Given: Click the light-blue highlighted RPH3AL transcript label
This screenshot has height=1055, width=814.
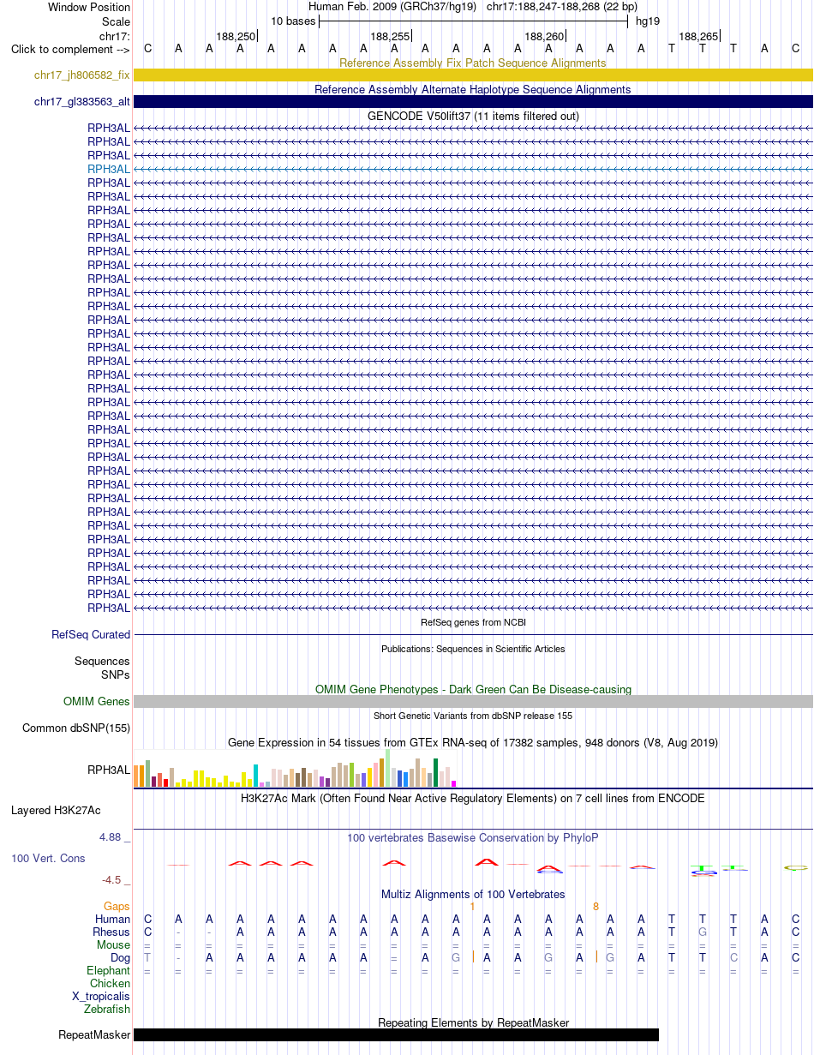Looking at the screenshot, I should pyautogui.click(x=109, y=169).
